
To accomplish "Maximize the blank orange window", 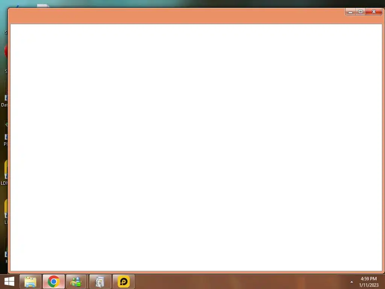I will point(361,12).
